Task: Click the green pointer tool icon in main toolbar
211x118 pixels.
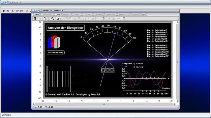Action: tap(27, 11)
